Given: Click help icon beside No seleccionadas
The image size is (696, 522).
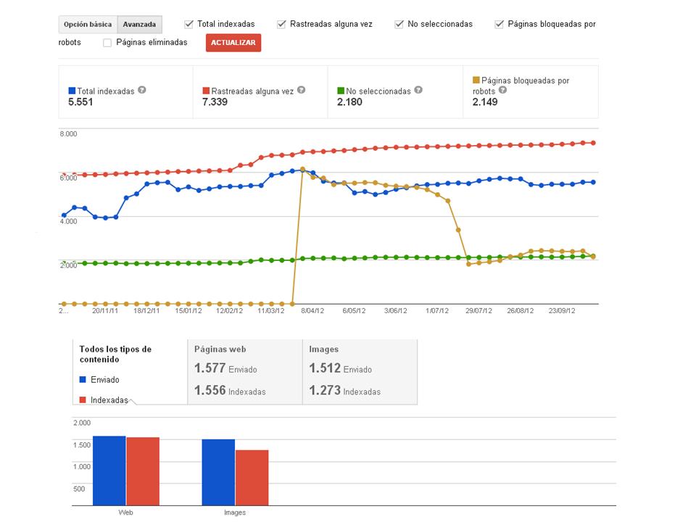Looking at the screenshot, I should pyautogui.click(x=418, y=91).
